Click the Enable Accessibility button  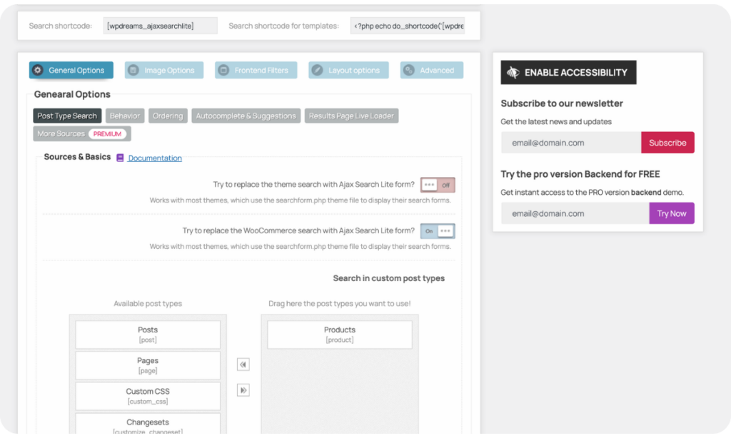pyautogui.click(x=568, y=72)
